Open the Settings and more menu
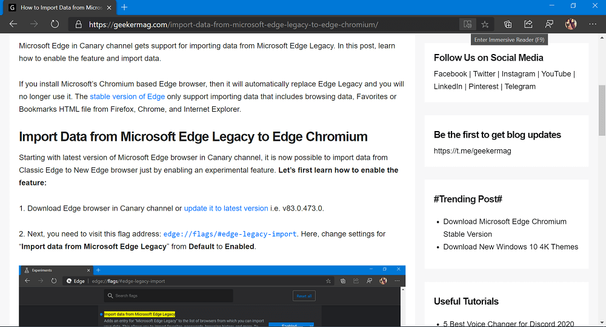The width and height of the screenshot is (606, 327). pyautogui.click(x=593, y=24)
